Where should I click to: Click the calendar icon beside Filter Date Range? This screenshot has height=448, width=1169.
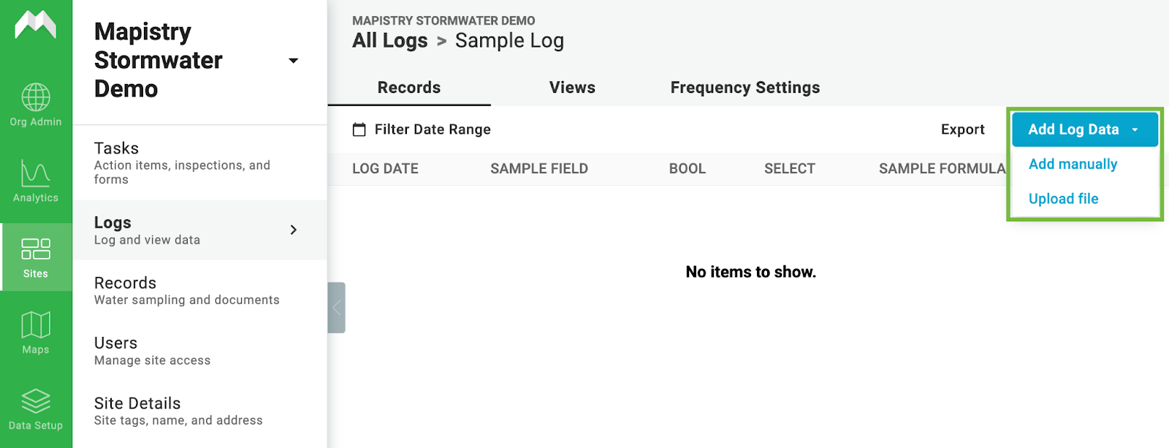click(359, 129)
